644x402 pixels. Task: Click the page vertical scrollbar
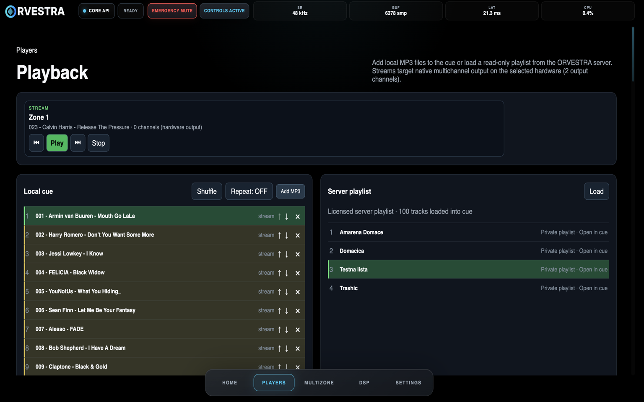pos(633,54)
